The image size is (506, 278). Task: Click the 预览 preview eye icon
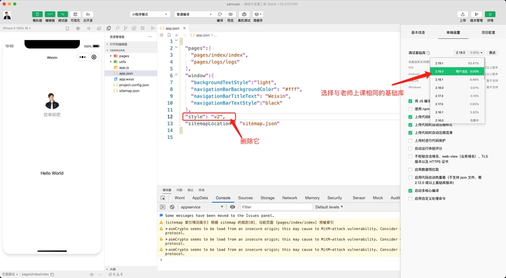tap(231, 14)
